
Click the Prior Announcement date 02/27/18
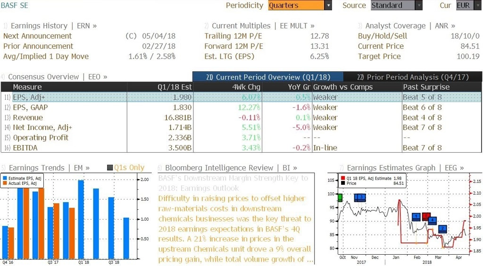click(158, 46)
